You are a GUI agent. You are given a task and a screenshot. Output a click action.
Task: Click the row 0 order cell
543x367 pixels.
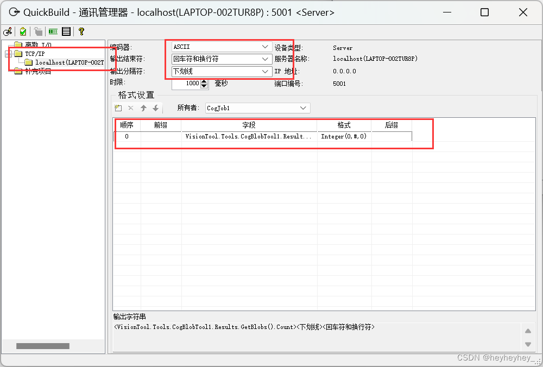point(127,136)
